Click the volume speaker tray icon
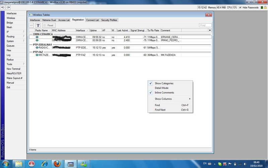Screen dimensions: 268x168 pos(245,164)
